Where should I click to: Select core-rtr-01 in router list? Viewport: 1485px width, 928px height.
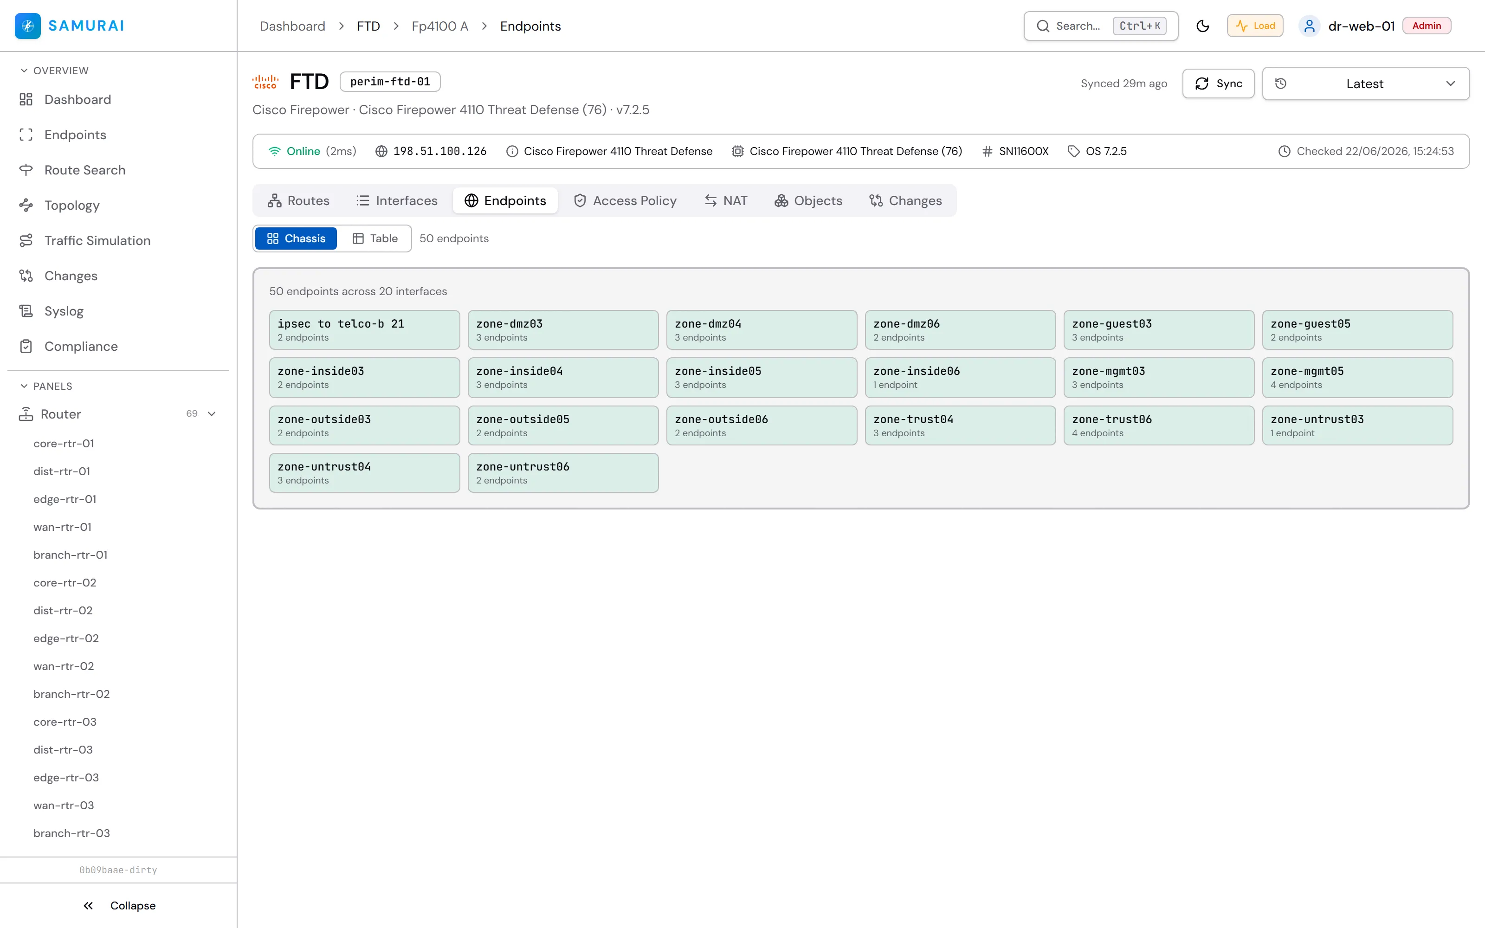[x=64, y=443]
